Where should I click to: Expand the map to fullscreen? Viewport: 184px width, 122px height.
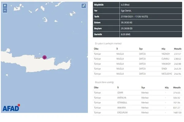coord(84,6)
